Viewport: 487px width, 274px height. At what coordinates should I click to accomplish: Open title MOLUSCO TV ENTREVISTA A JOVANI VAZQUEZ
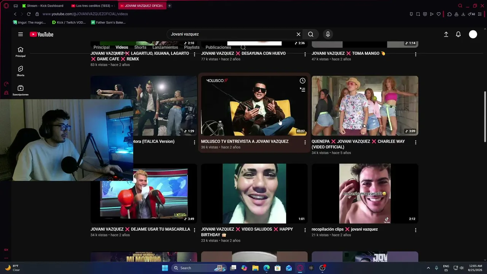[x=245, y=142]
